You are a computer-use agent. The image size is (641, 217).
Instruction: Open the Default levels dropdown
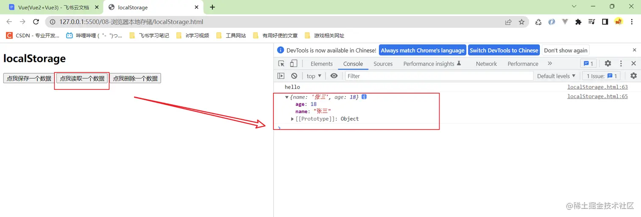coord(556,76)
